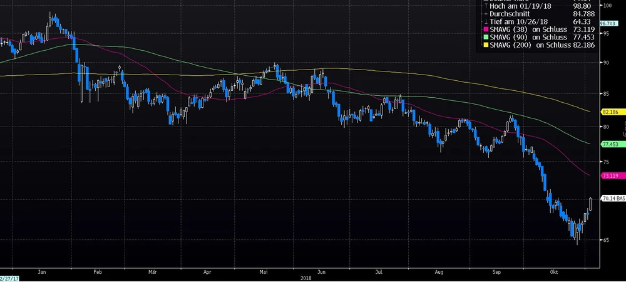Click the 2/27/17 start date label
The height and width of the screenshot is (282, 626).
click(8, 278)
